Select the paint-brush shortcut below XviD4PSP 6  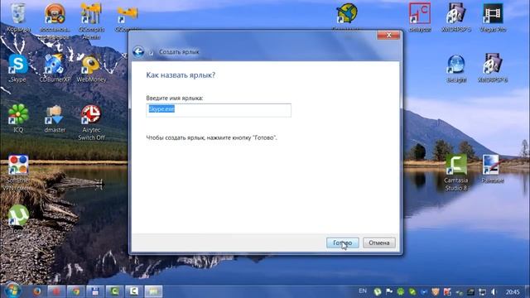coord(493,169)
